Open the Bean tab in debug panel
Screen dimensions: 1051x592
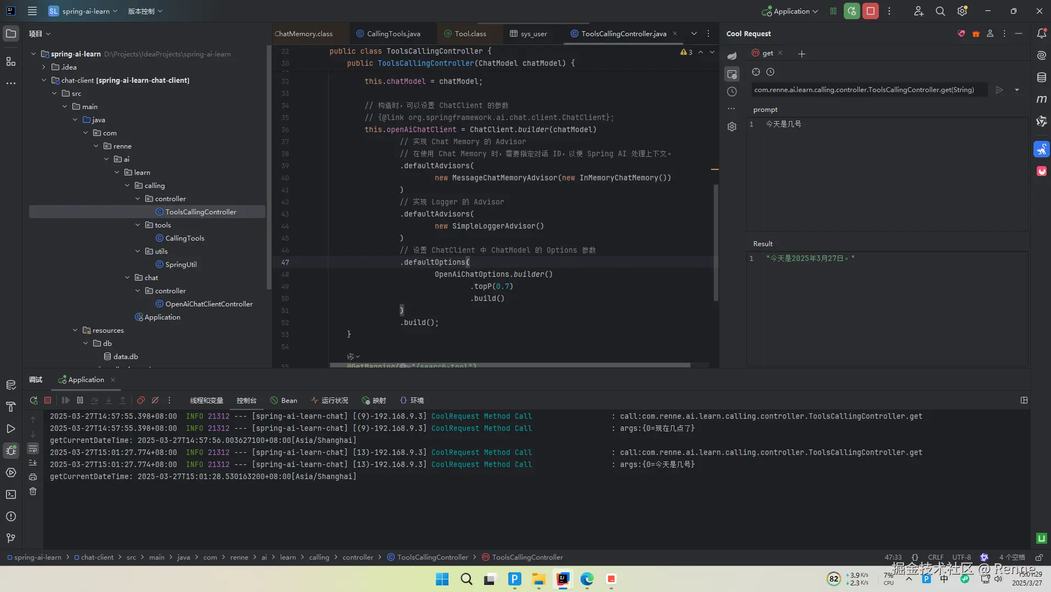(284, 401)
